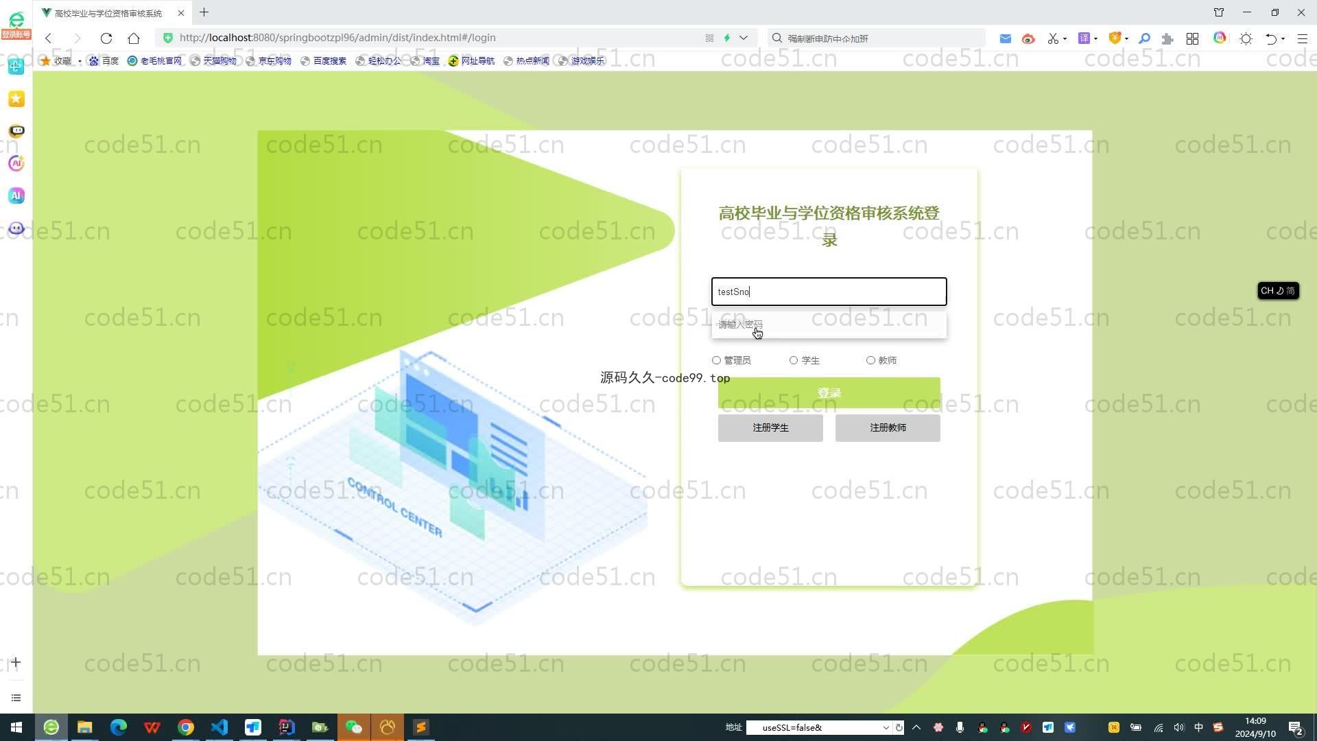
Task: Expand the screenshot tool dropdown arrow
Action: click(x=1065, y=38)
